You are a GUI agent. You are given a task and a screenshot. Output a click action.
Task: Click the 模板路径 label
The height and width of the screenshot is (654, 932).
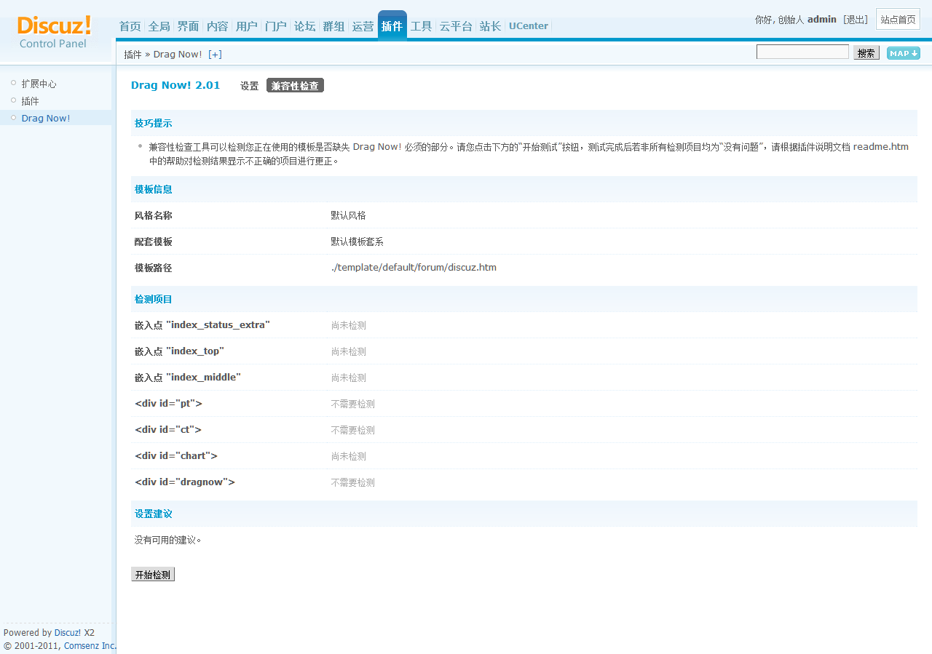pos(154,268)
